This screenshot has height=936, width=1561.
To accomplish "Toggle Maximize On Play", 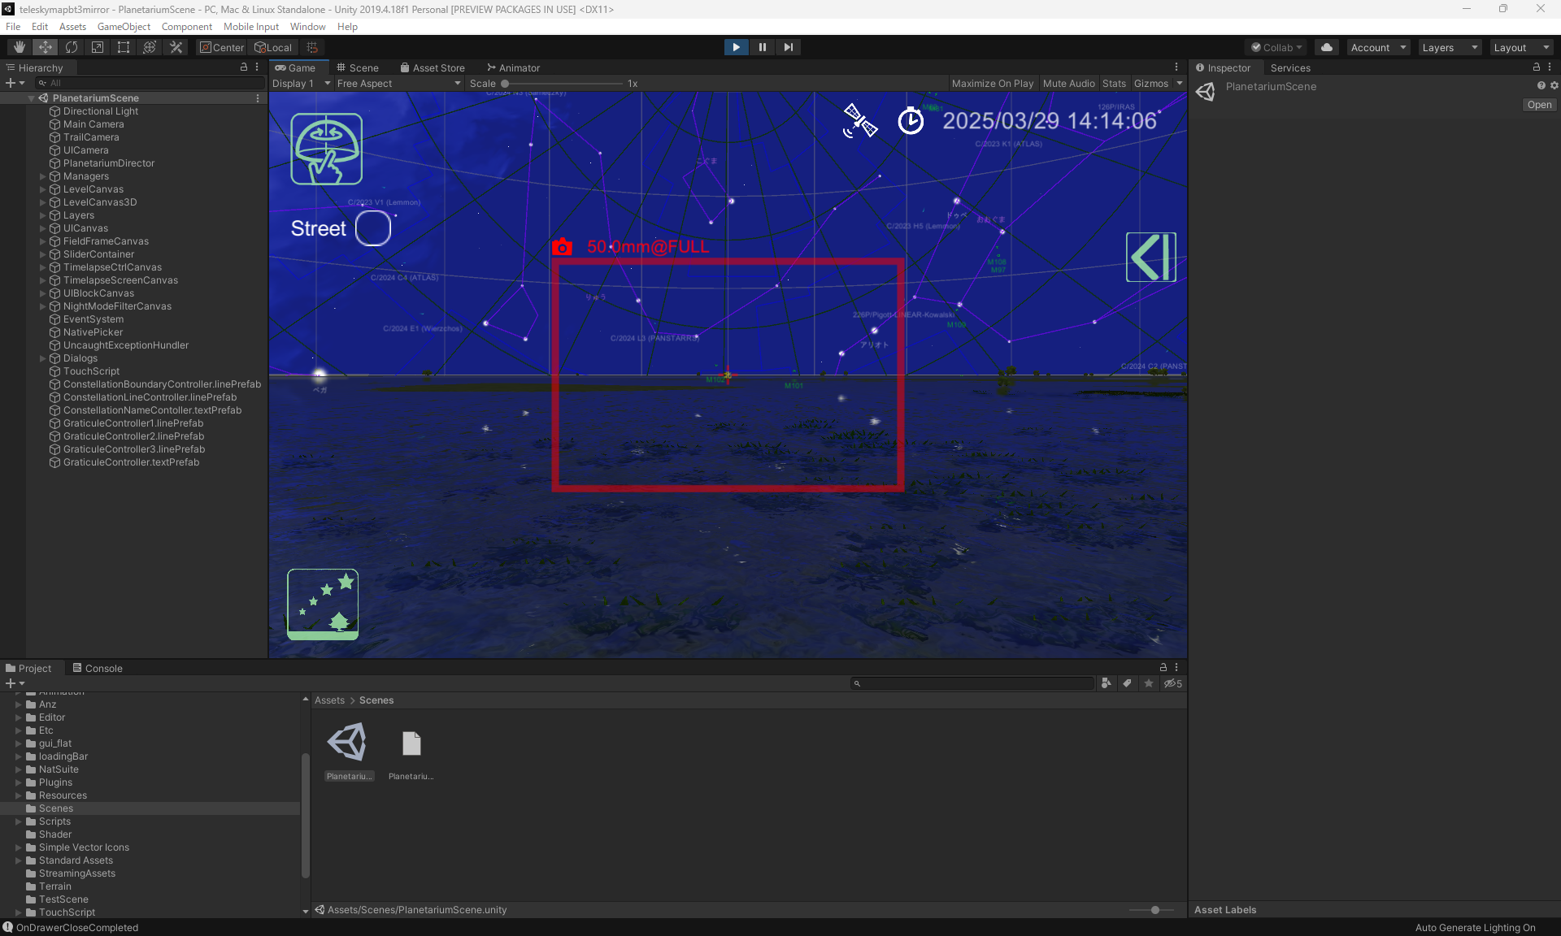I will pyautogui.click(x=992, y=84).
